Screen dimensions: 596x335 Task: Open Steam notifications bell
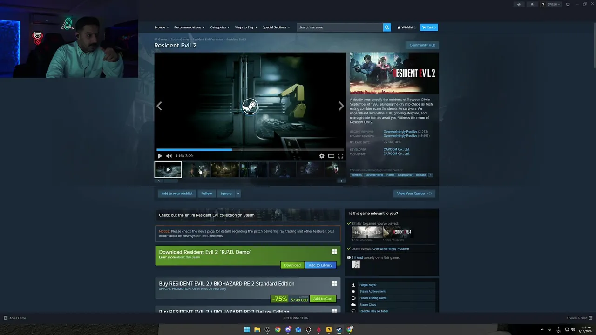(532, 4)
